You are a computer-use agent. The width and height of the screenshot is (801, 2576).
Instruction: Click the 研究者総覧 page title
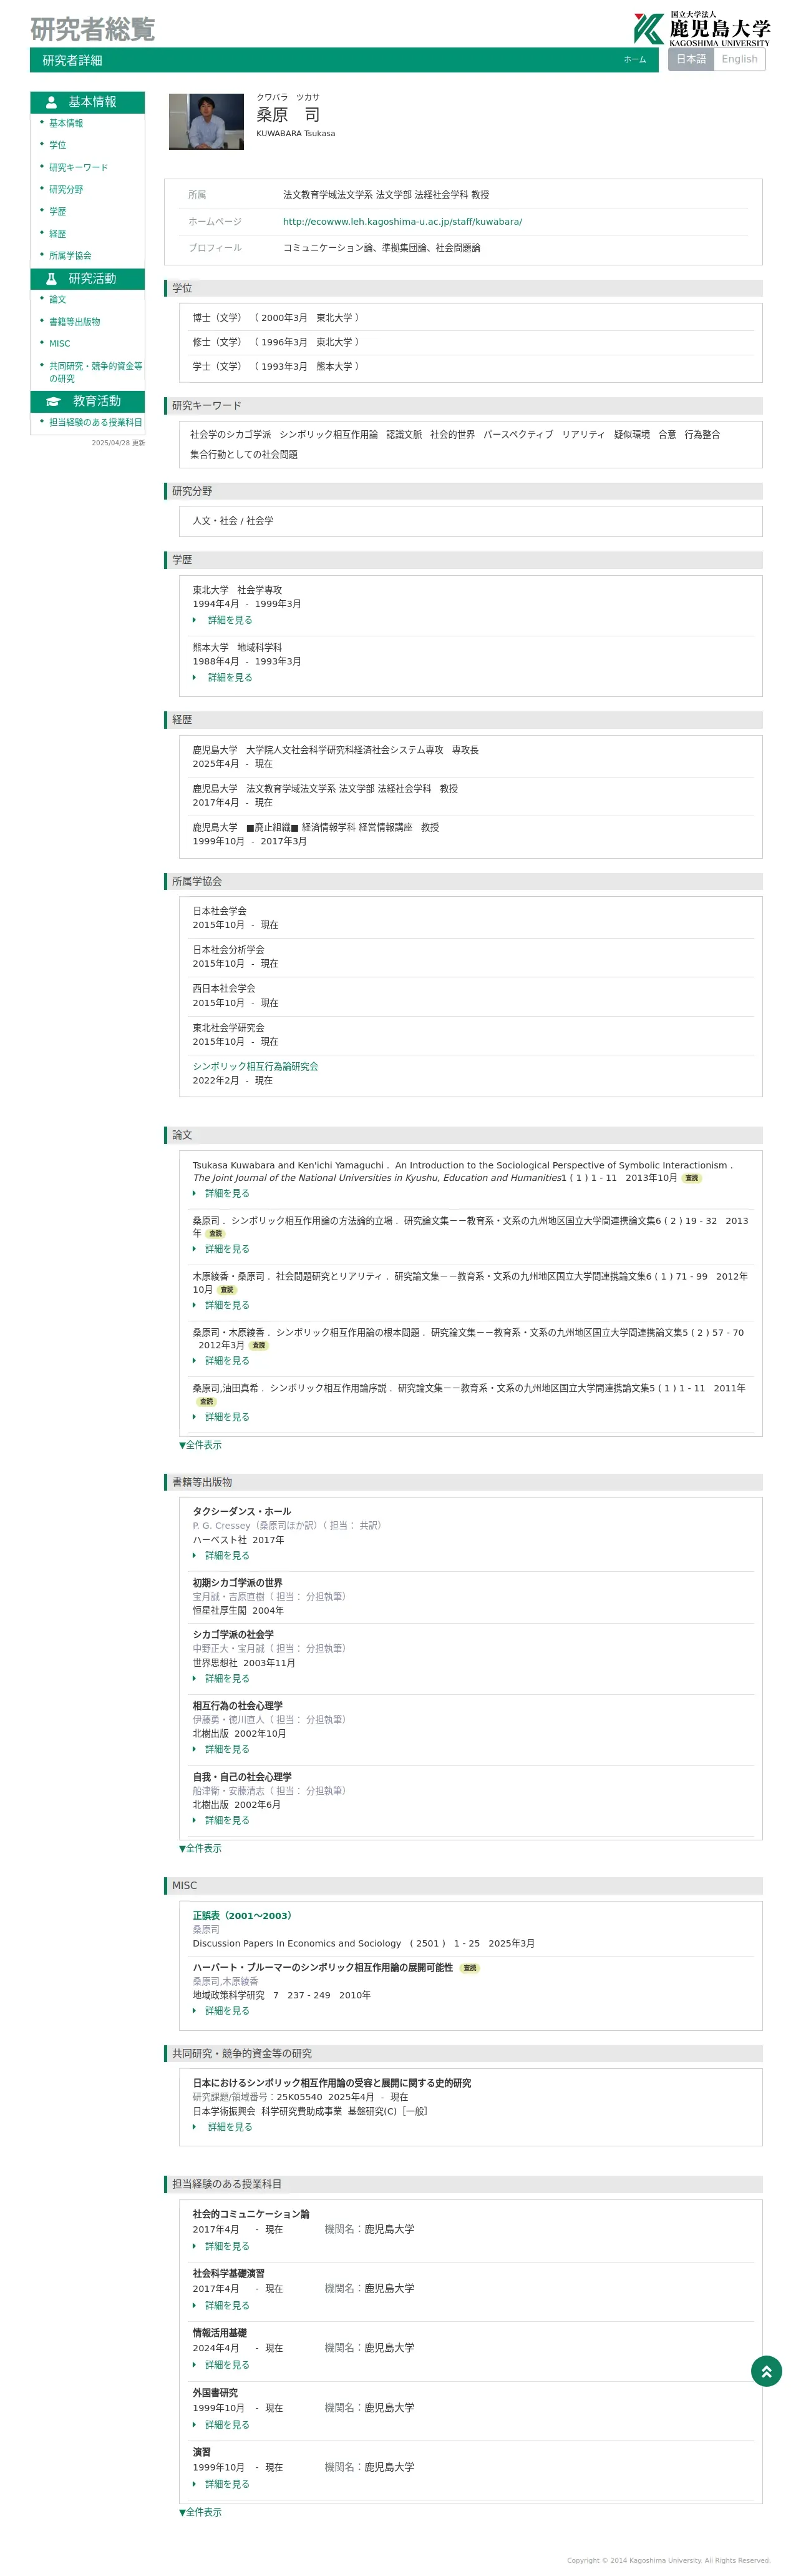tap(92, 30)
